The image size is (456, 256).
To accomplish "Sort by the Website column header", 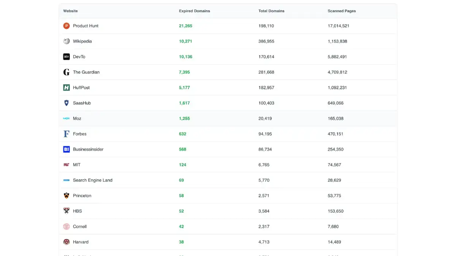I will coord(70,11).
